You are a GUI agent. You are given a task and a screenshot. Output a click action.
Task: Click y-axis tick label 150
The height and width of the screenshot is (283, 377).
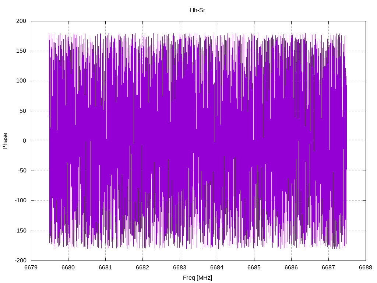[21, 51]
